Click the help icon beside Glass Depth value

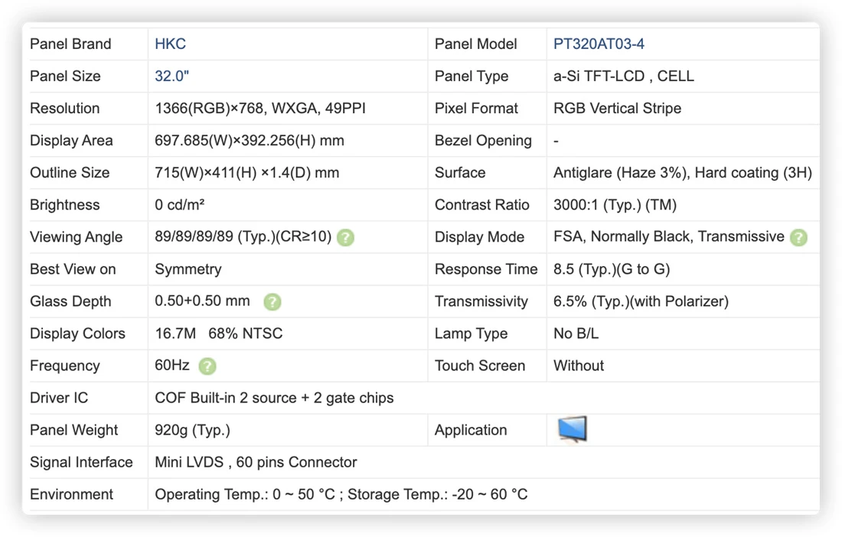coord(273,302)
